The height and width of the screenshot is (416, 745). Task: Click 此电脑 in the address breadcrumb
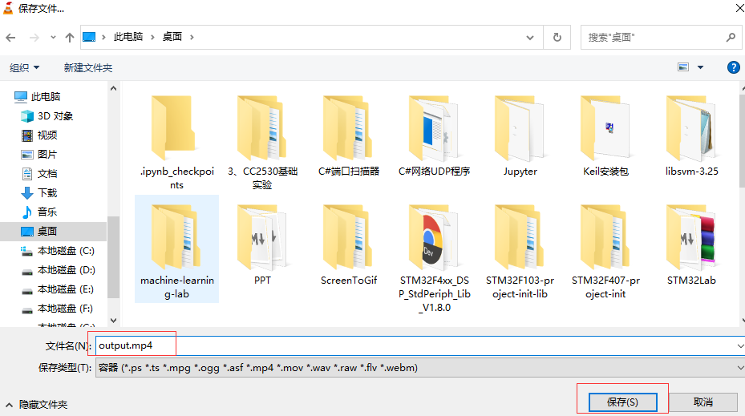pos(128,37)
